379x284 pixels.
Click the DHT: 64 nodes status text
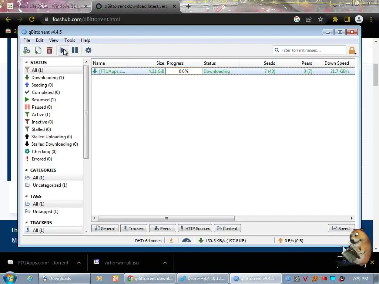pos(148,241)
